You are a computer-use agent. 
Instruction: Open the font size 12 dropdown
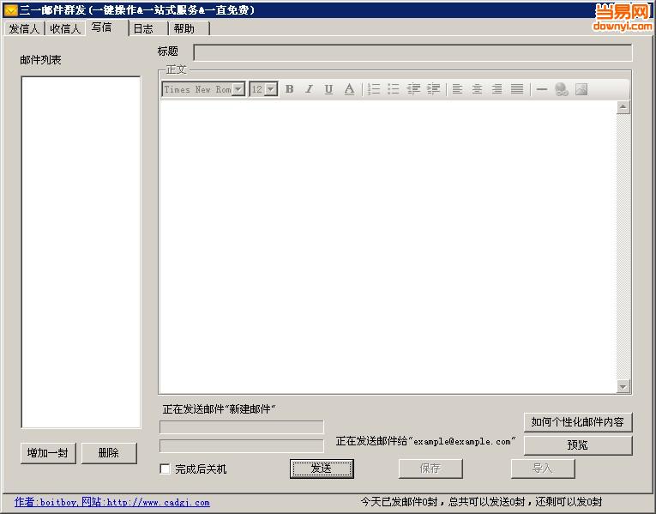tap(271, 89)
